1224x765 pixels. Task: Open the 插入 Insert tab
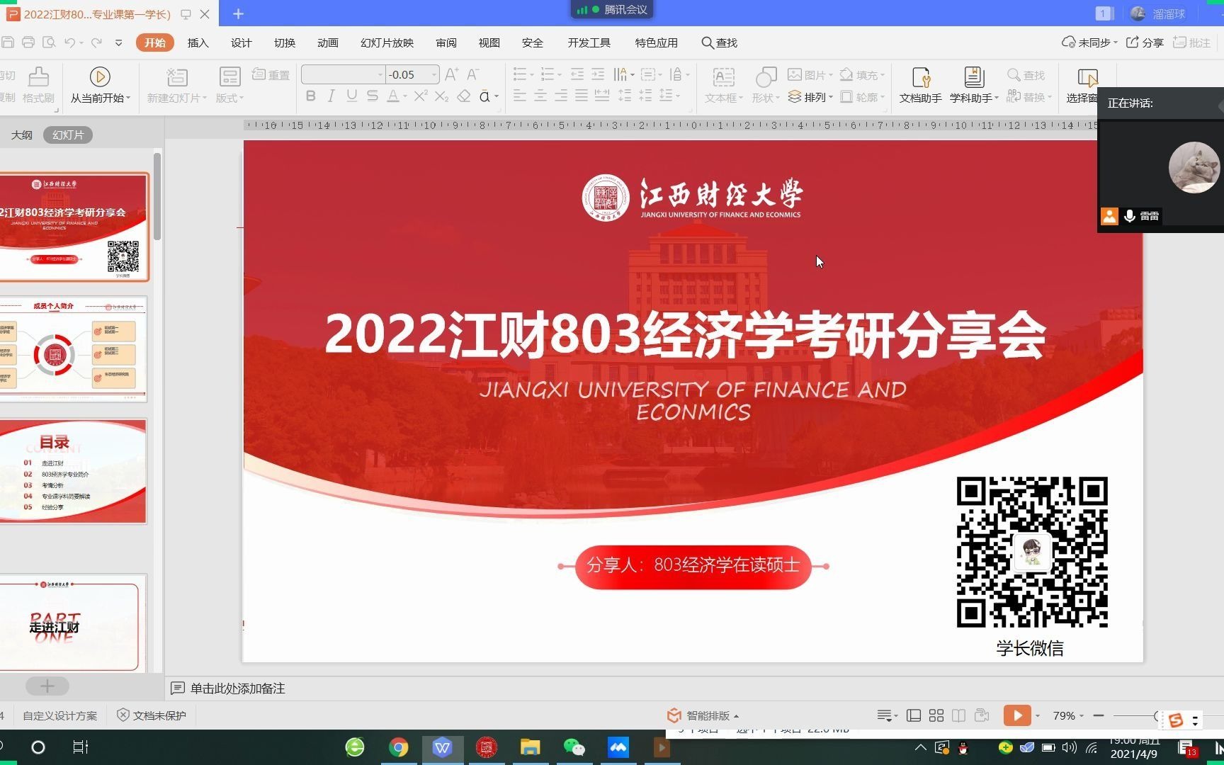click(x=198, y=42)
